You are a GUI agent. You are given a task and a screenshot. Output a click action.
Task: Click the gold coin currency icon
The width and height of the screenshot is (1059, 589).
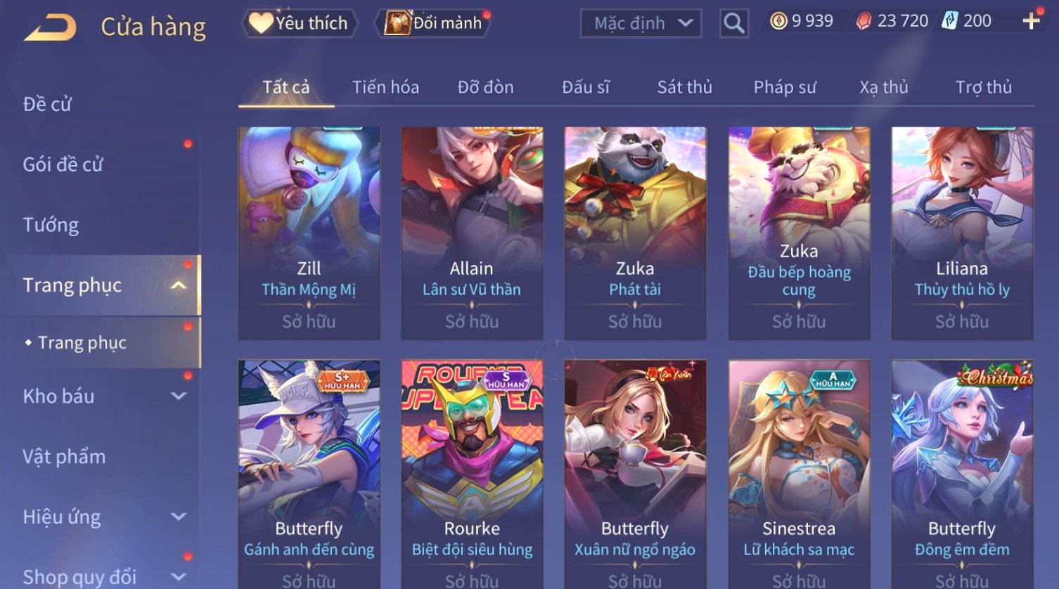778,21
